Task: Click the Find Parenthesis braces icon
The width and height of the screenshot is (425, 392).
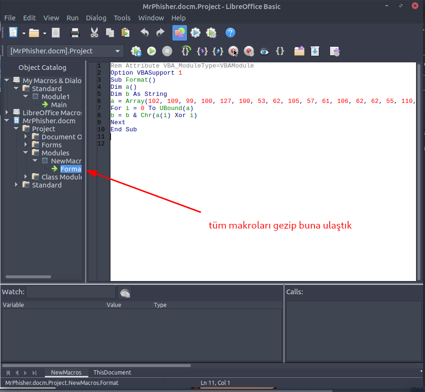Action: click(x=280, y=51)
